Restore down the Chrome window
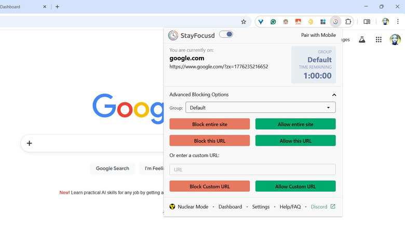Screen dimensions: 405x227 (x=382, y=6)
